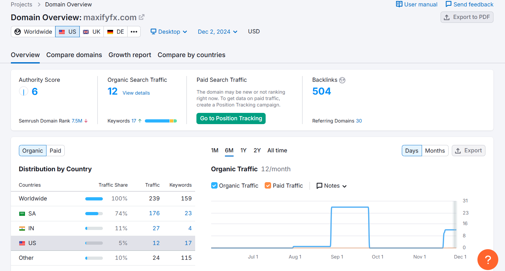Screen dimensions: 505x271
Task: Select the 2Y time range
Action: click(257, 150)
